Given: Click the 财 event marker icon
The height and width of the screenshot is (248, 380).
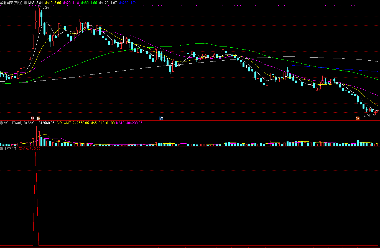Looking at the screenshot, I should click(x=161, y=118).
